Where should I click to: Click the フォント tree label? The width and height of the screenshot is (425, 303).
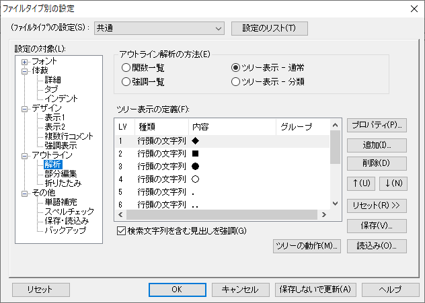pos(44,61)
